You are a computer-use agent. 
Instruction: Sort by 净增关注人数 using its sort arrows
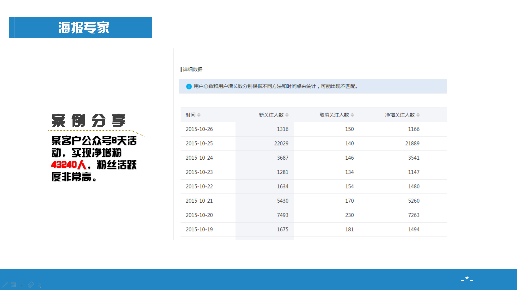(x=418, y=115)
